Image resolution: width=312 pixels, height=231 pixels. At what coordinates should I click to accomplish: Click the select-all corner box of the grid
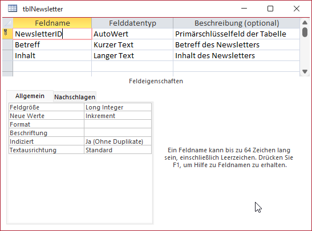7,23
